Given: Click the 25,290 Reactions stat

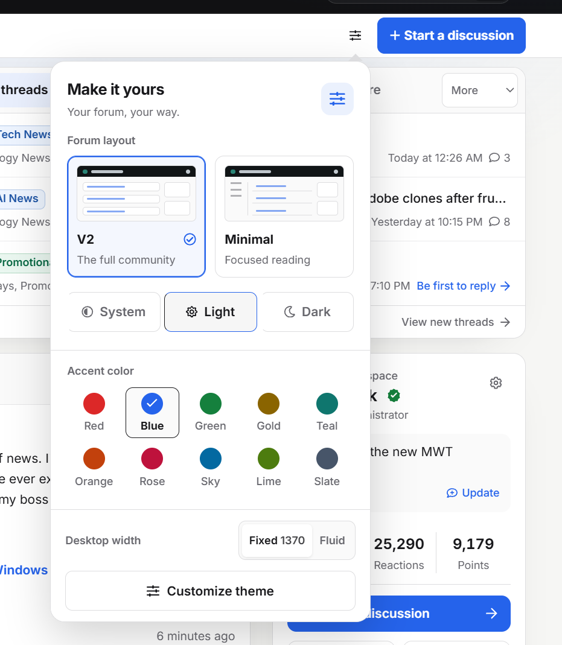Looking at the screenshot, I should [398, 553].
